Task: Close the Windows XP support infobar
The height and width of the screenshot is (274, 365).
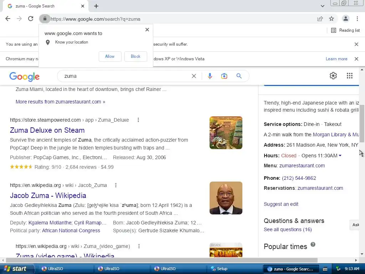Action: (356, 59)
